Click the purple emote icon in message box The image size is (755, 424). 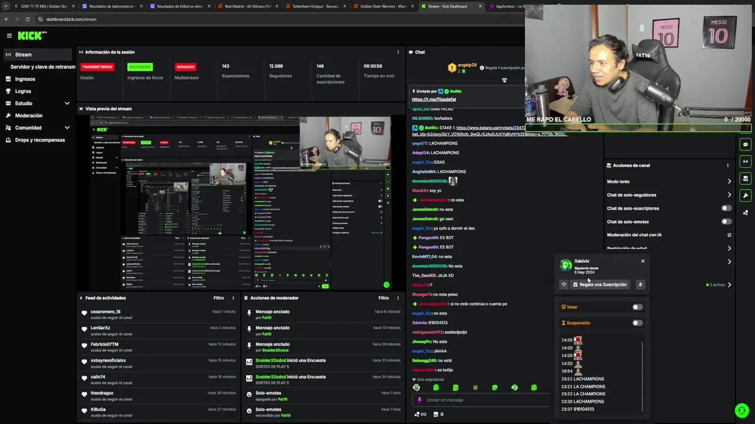coord(419,400)
